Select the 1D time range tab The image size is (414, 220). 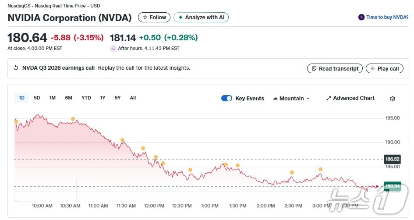[21, 98]
